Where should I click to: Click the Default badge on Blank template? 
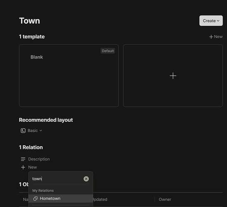108,51
